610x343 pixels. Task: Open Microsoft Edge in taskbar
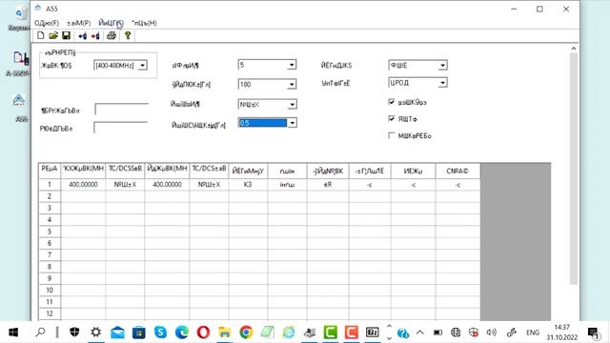click(182, 333)
